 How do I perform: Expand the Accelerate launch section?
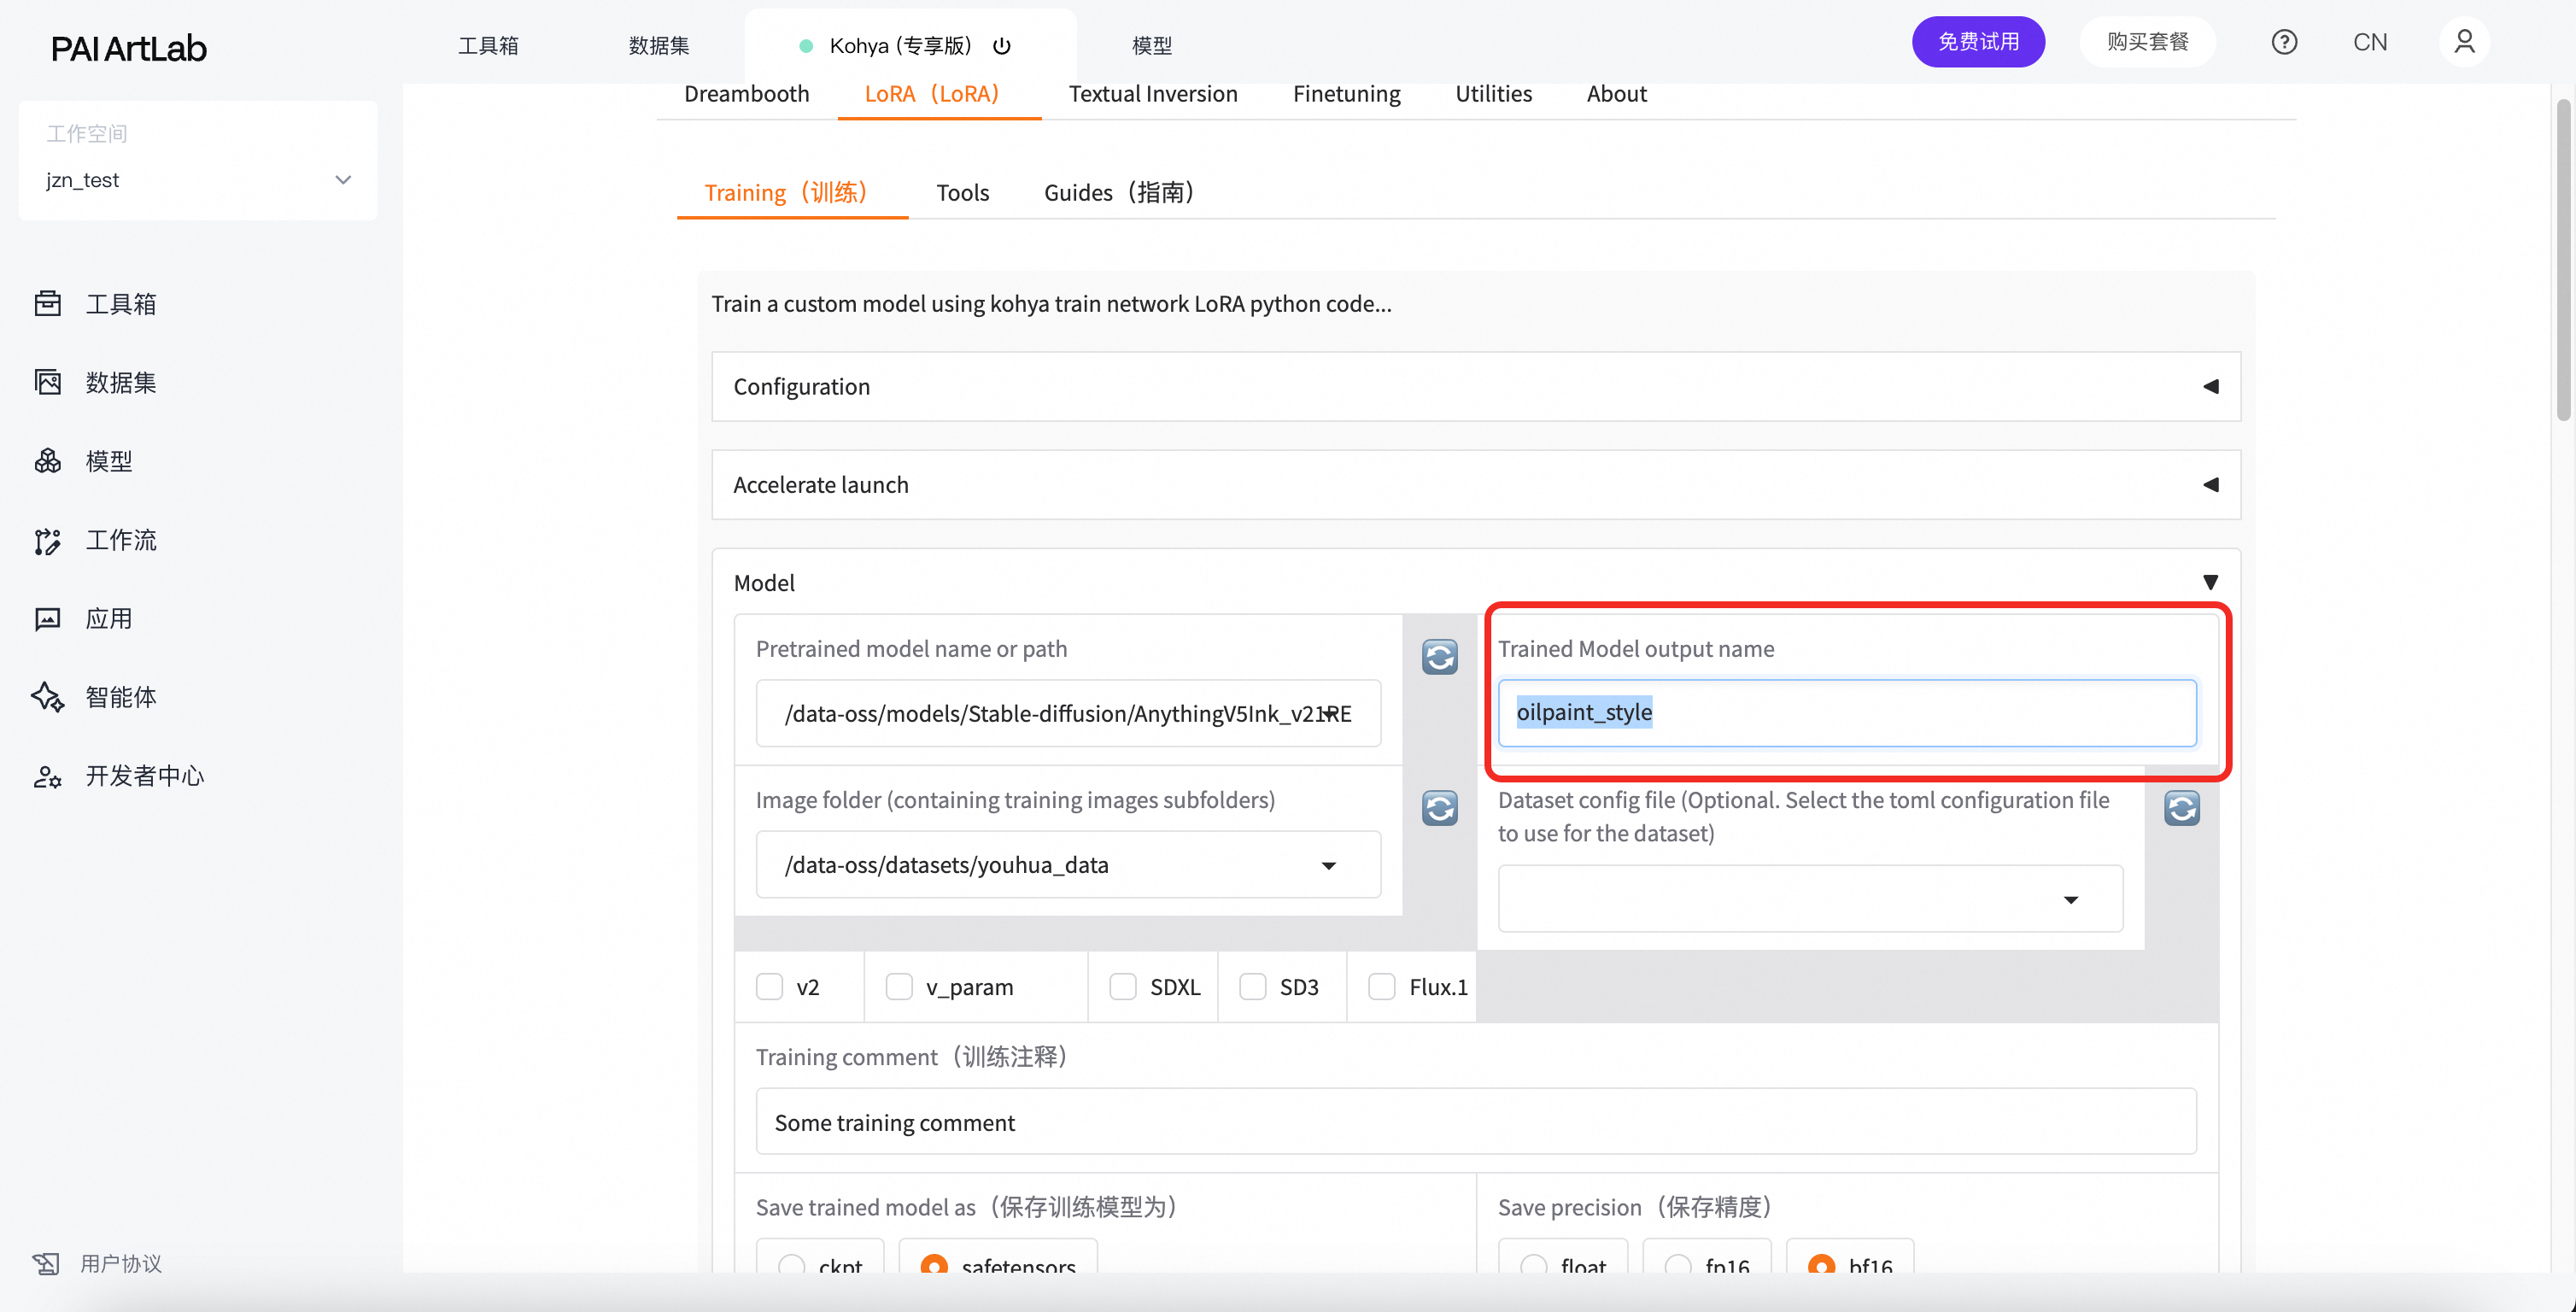click(1476, 485)
